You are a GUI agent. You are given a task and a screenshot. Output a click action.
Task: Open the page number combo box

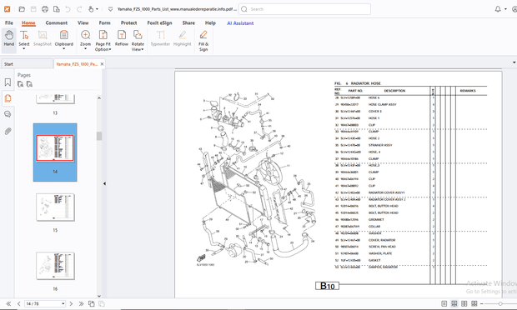[x=45, y=303]
